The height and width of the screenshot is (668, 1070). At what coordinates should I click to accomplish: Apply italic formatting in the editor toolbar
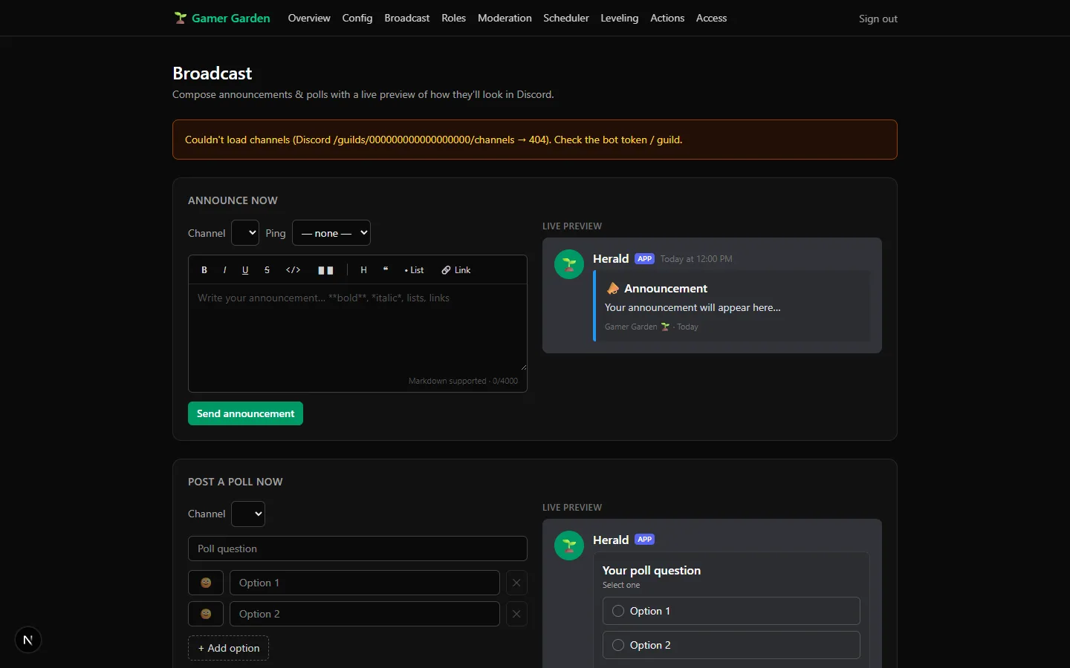point(224,270)
